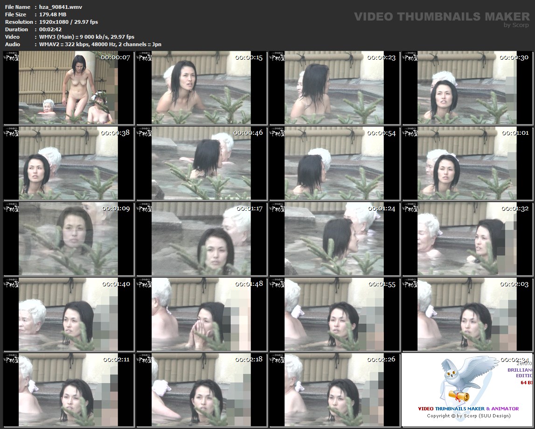This screenshot has height=429, width=535.
Task: Pick the thumbnail marked 00:01:17
Action: 201,239
